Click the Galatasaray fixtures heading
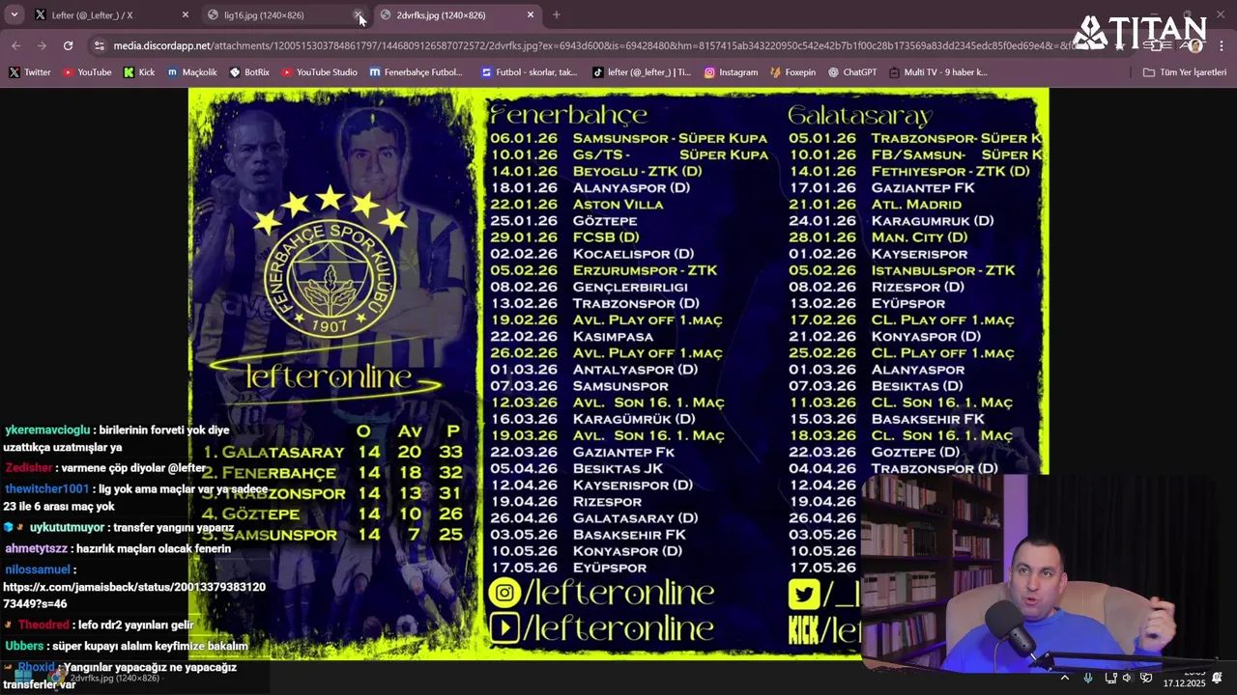1237x695 pixels. 859,116
